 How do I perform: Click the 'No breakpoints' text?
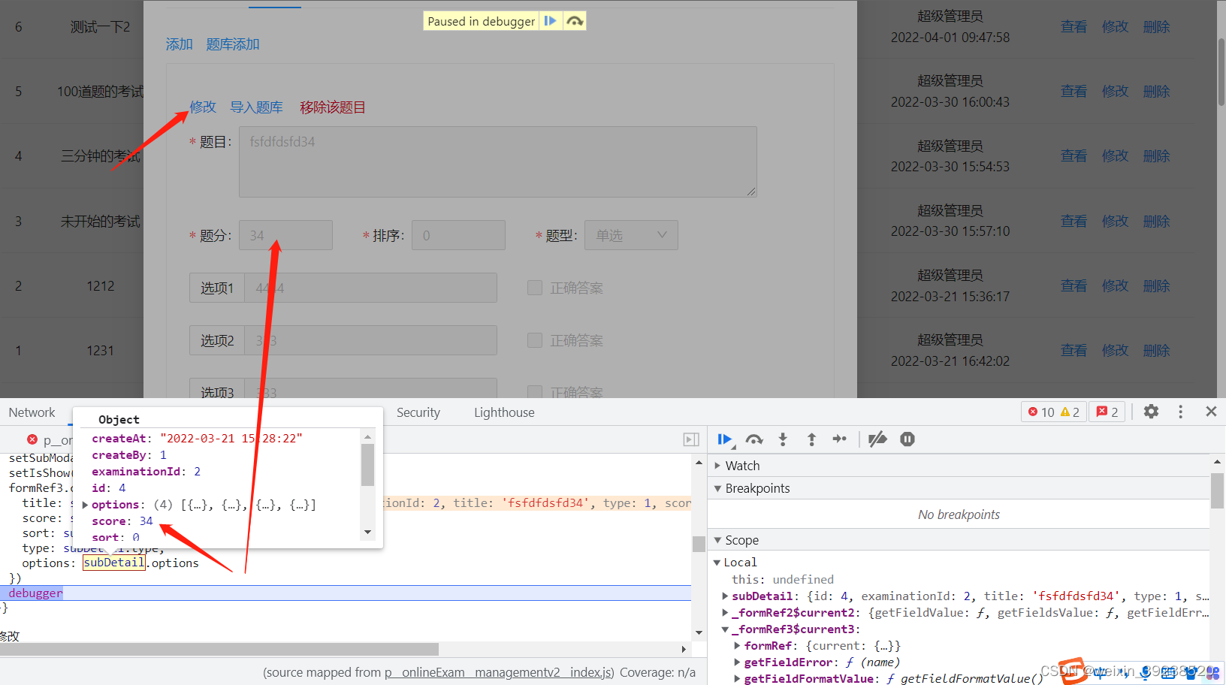pos(959,515)
